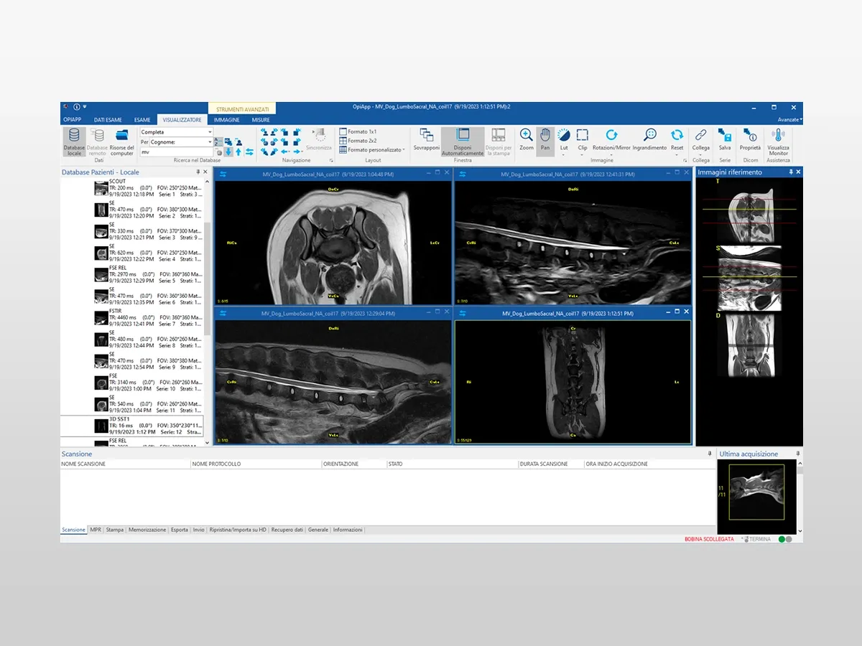Activate the Ingrandimento magnifier

pyautogui.click(x=649, y=139)
